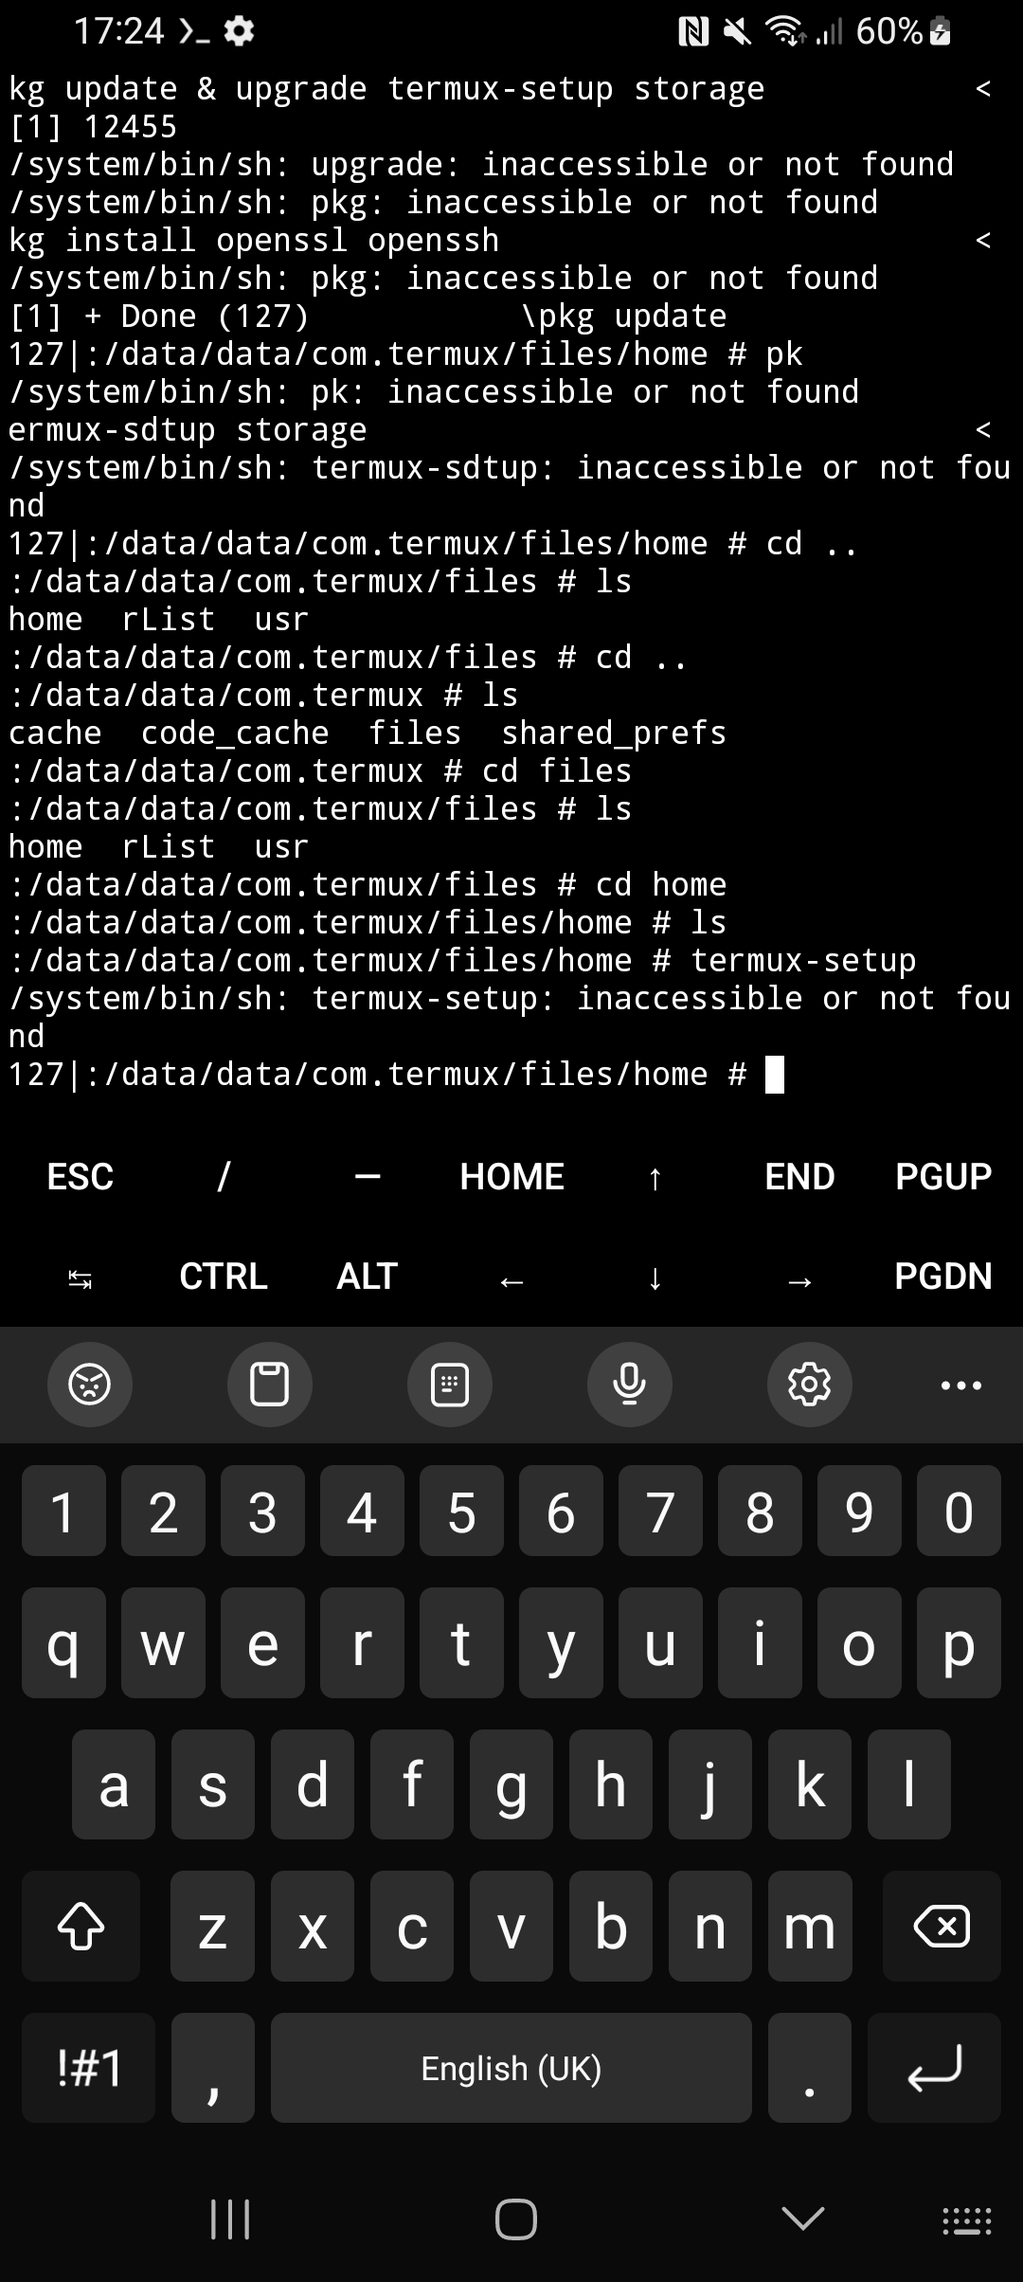Activate voice input microphone icon

[629, 1385]
